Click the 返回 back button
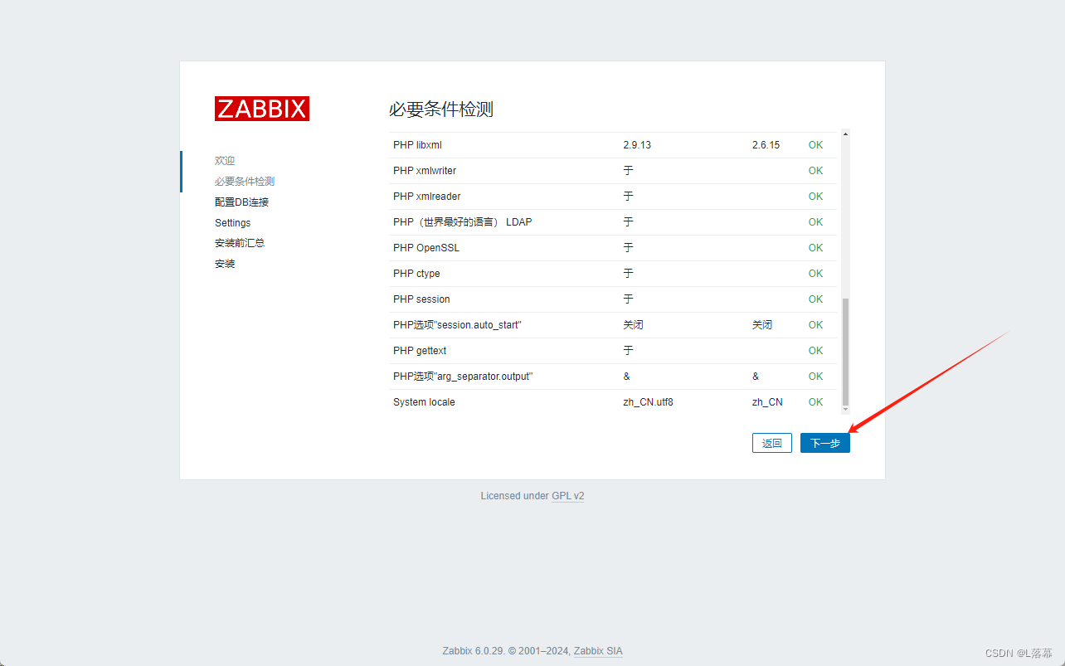Image resolution: width=1065 pixels, height=666 pixels. 772,443
